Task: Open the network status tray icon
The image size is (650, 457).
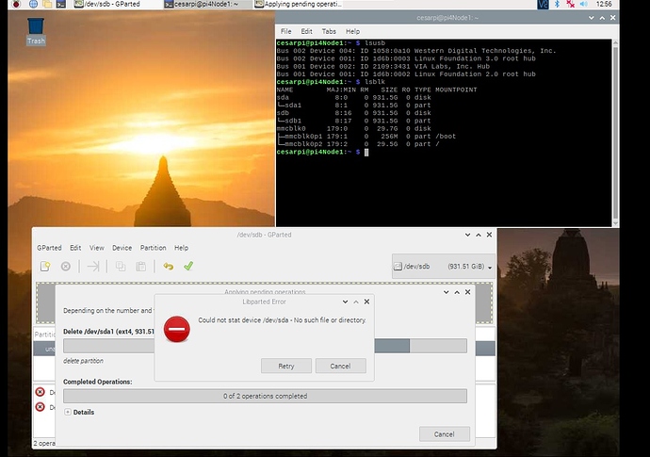Action: point(571,4)
